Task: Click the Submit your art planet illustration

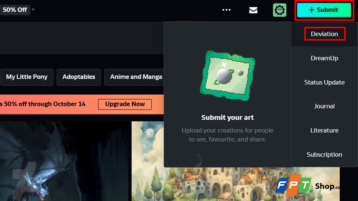Action: (x=227, y=75)
